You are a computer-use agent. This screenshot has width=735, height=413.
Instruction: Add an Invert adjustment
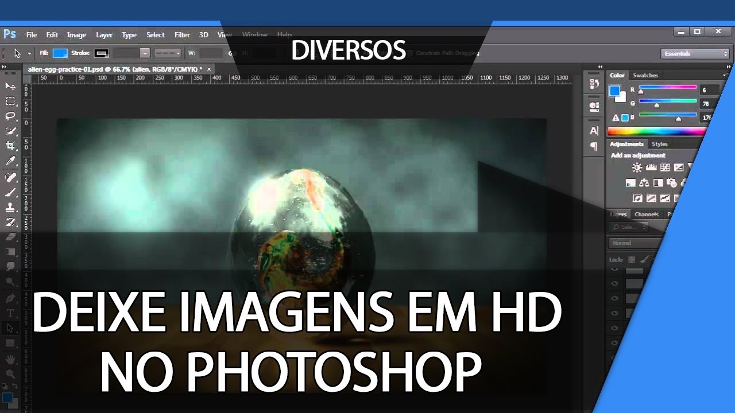pyautogui.click(x=637, y=198)
